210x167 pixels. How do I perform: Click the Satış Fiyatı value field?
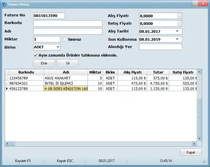click(158, 23)
